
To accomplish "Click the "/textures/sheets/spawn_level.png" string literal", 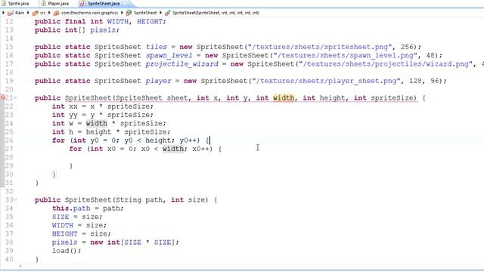I will [346, 55].
